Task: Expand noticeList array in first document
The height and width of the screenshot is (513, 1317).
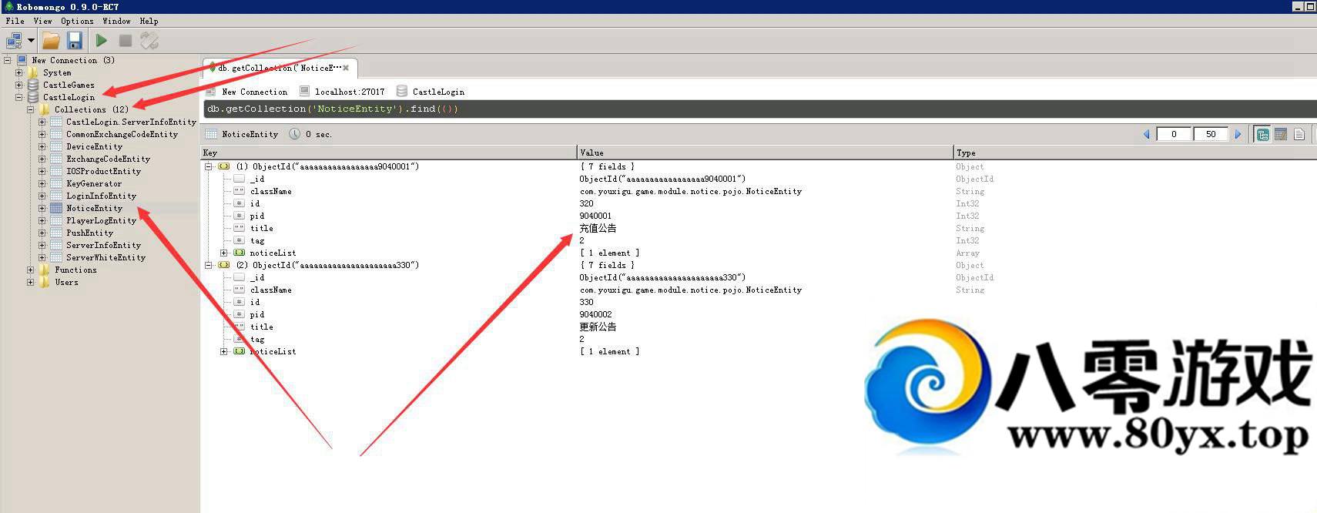Action: tap(224, 253)
